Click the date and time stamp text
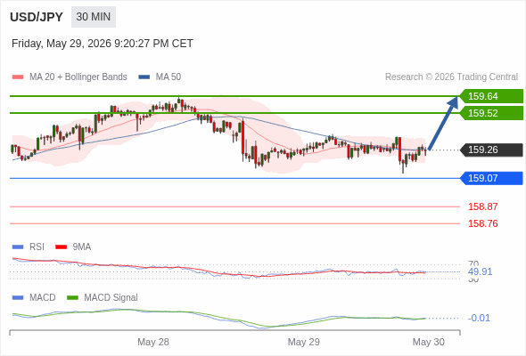526x356 pixels. 103,44
